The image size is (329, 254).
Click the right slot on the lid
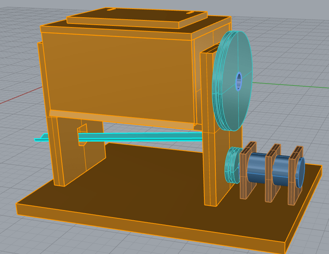coord(190,13)
